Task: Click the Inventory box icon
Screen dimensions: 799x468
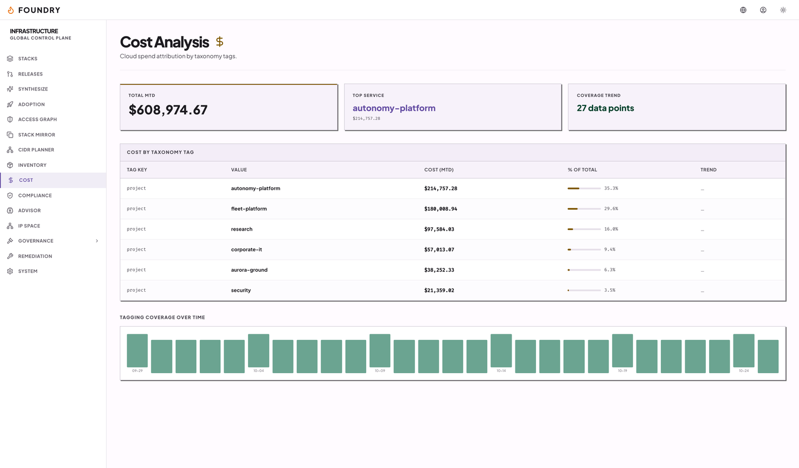Action: [x=10, y=165]
